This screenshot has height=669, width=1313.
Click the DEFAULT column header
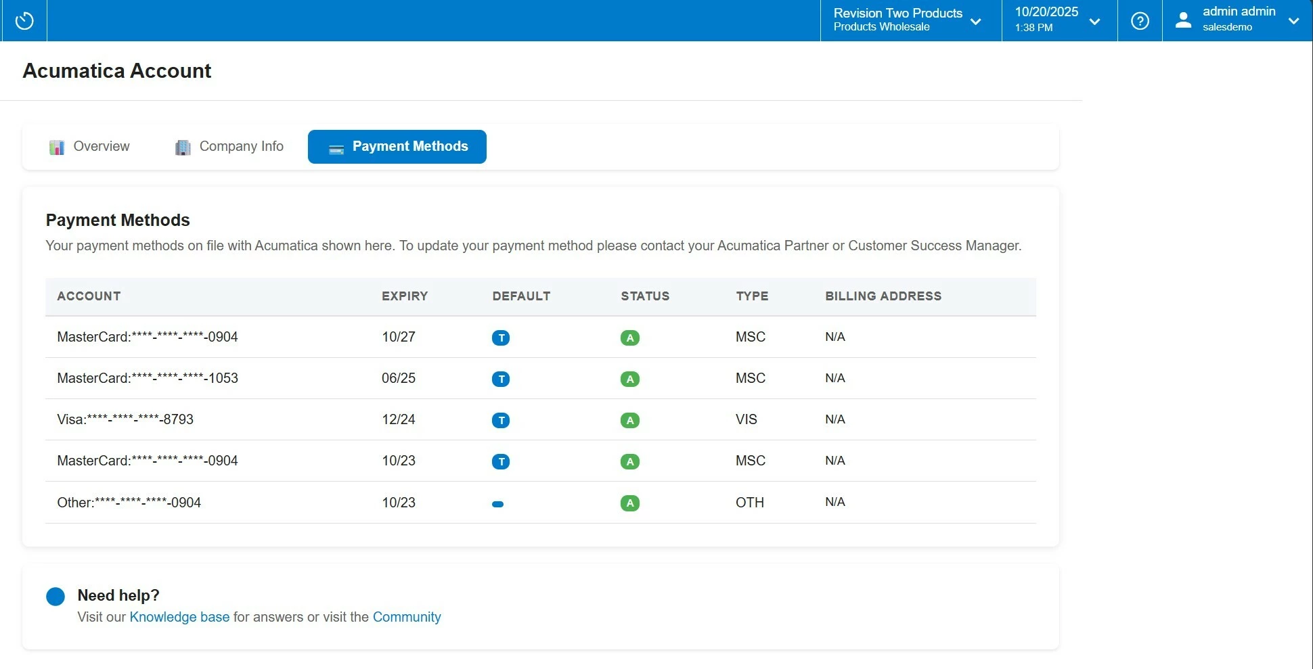pos(521,296)
